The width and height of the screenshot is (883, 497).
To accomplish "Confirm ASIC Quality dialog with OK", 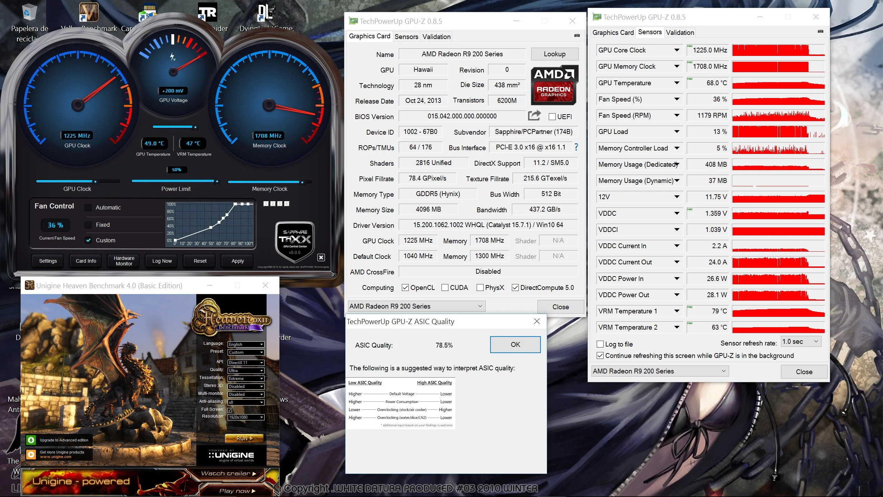I will pos(515,344).
